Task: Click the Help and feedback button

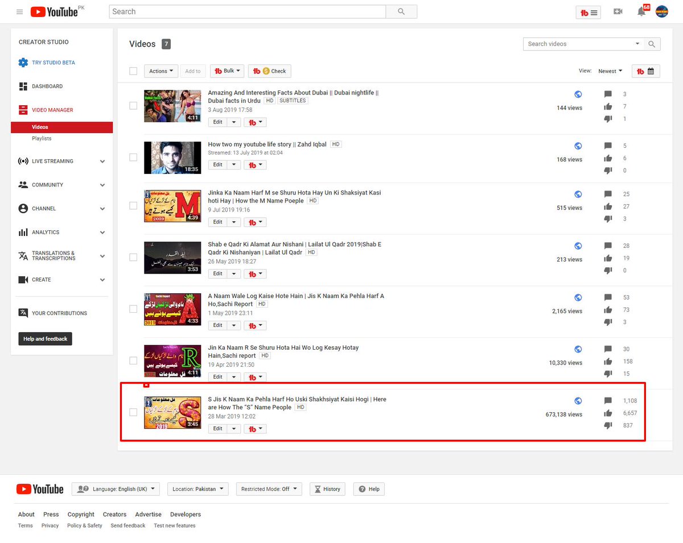Action: (x=46, y=339)
